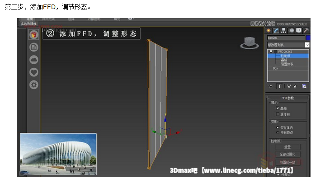311x179 pixels.
Task: Click the stadium reference image thumbnail
Action: point(58,154)
